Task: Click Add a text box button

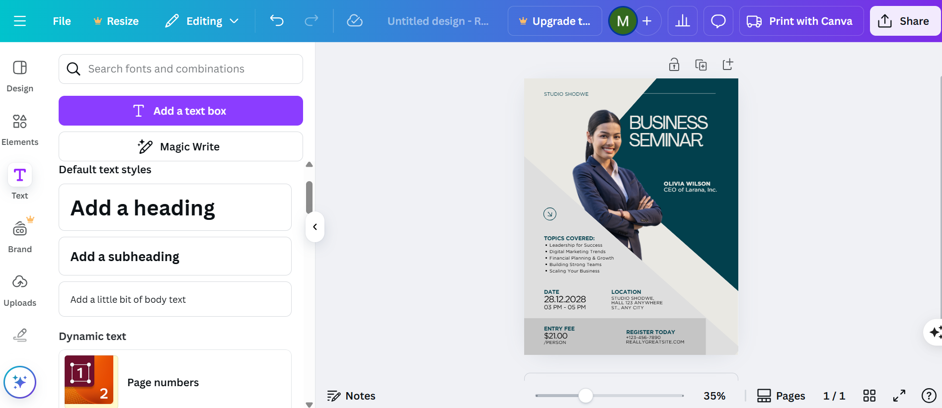Action: pyautogui.click(x=181, y=111)
